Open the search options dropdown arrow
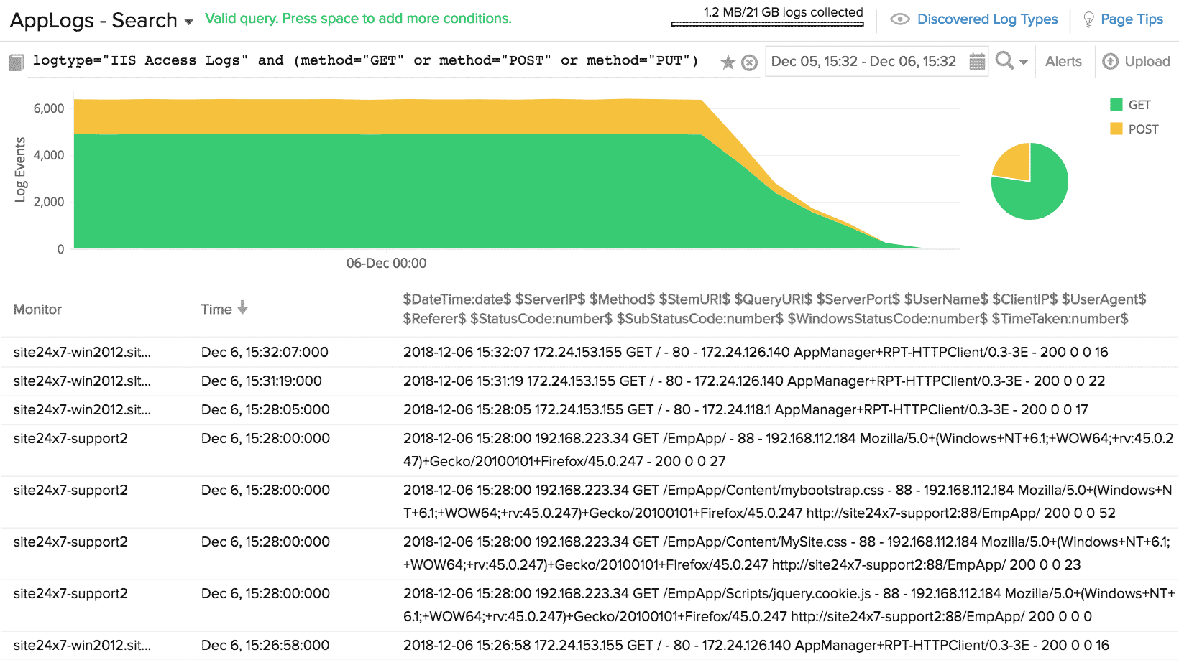The image size is (1179, 660). [x=1024, y=62]
